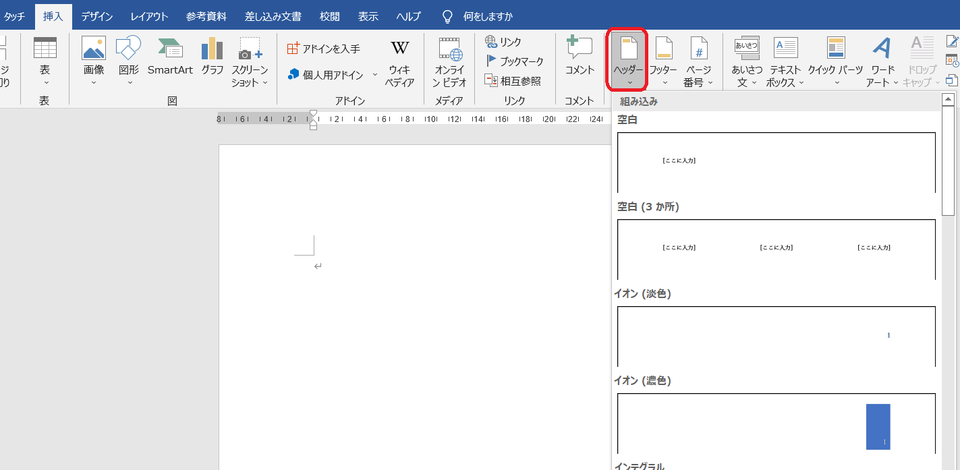Click the header gallery scroll-up arrow

(948, 100)
